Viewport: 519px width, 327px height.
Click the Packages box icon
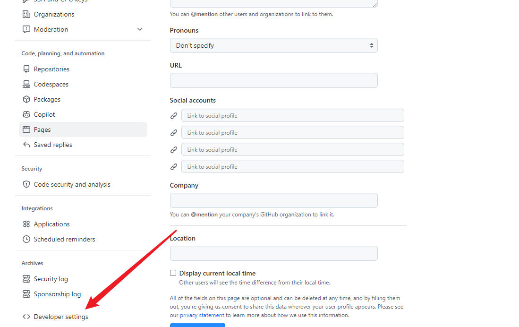pyautogui.click(x=26, y=99)
